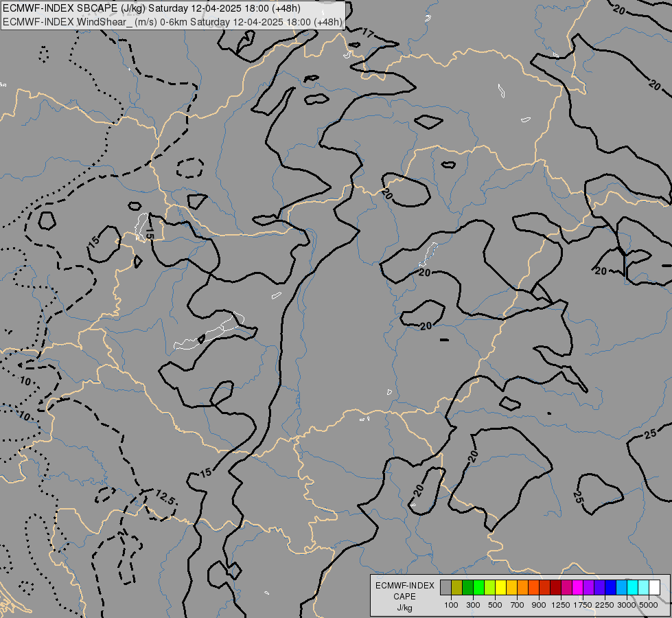Click the 5000 tick label on the legend
Viewport: 672px width, 618px height.
(649, 605)
